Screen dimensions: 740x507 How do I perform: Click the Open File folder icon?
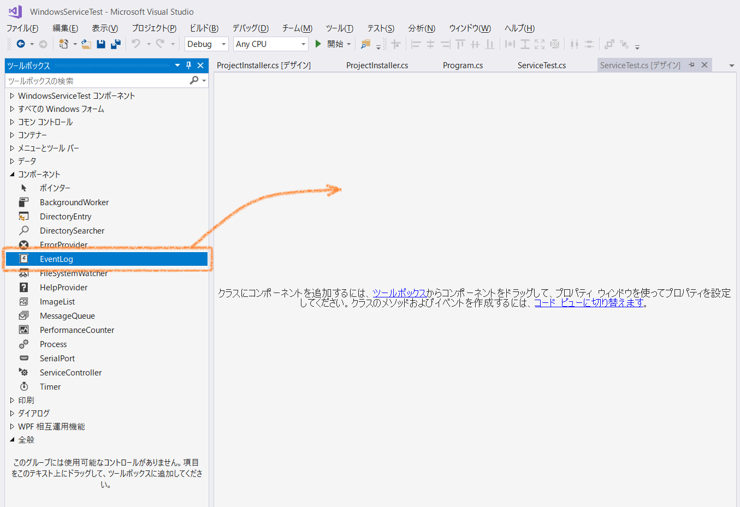(x=86, y=44)
